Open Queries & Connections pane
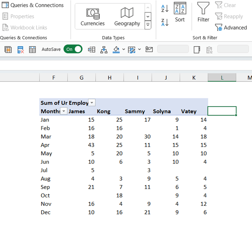252x231 pixels. tap(33, 5)
